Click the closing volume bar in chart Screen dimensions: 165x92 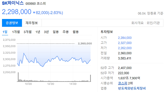(91, 78)
